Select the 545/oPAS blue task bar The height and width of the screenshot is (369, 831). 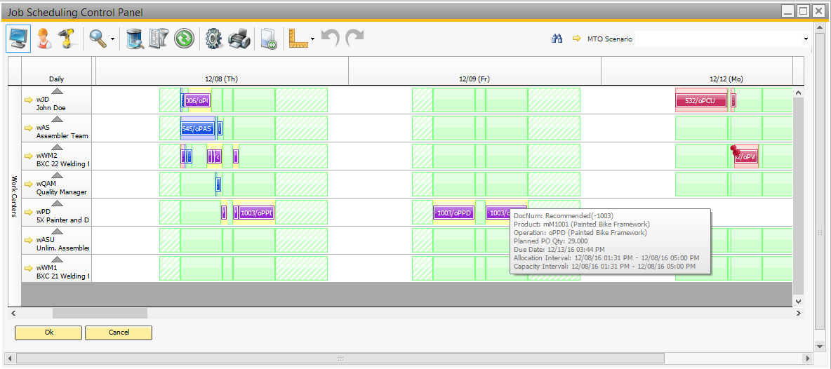(x=197, y=128)
